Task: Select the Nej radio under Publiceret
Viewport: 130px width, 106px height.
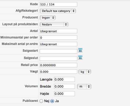Action: click(x=41, y=101)
